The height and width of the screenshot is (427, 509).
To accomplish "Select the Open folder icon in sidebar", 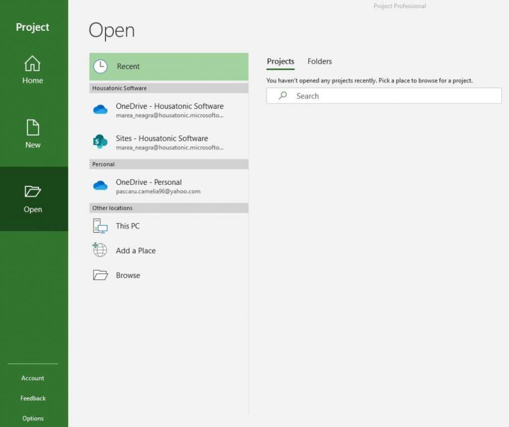I will 32,191.
